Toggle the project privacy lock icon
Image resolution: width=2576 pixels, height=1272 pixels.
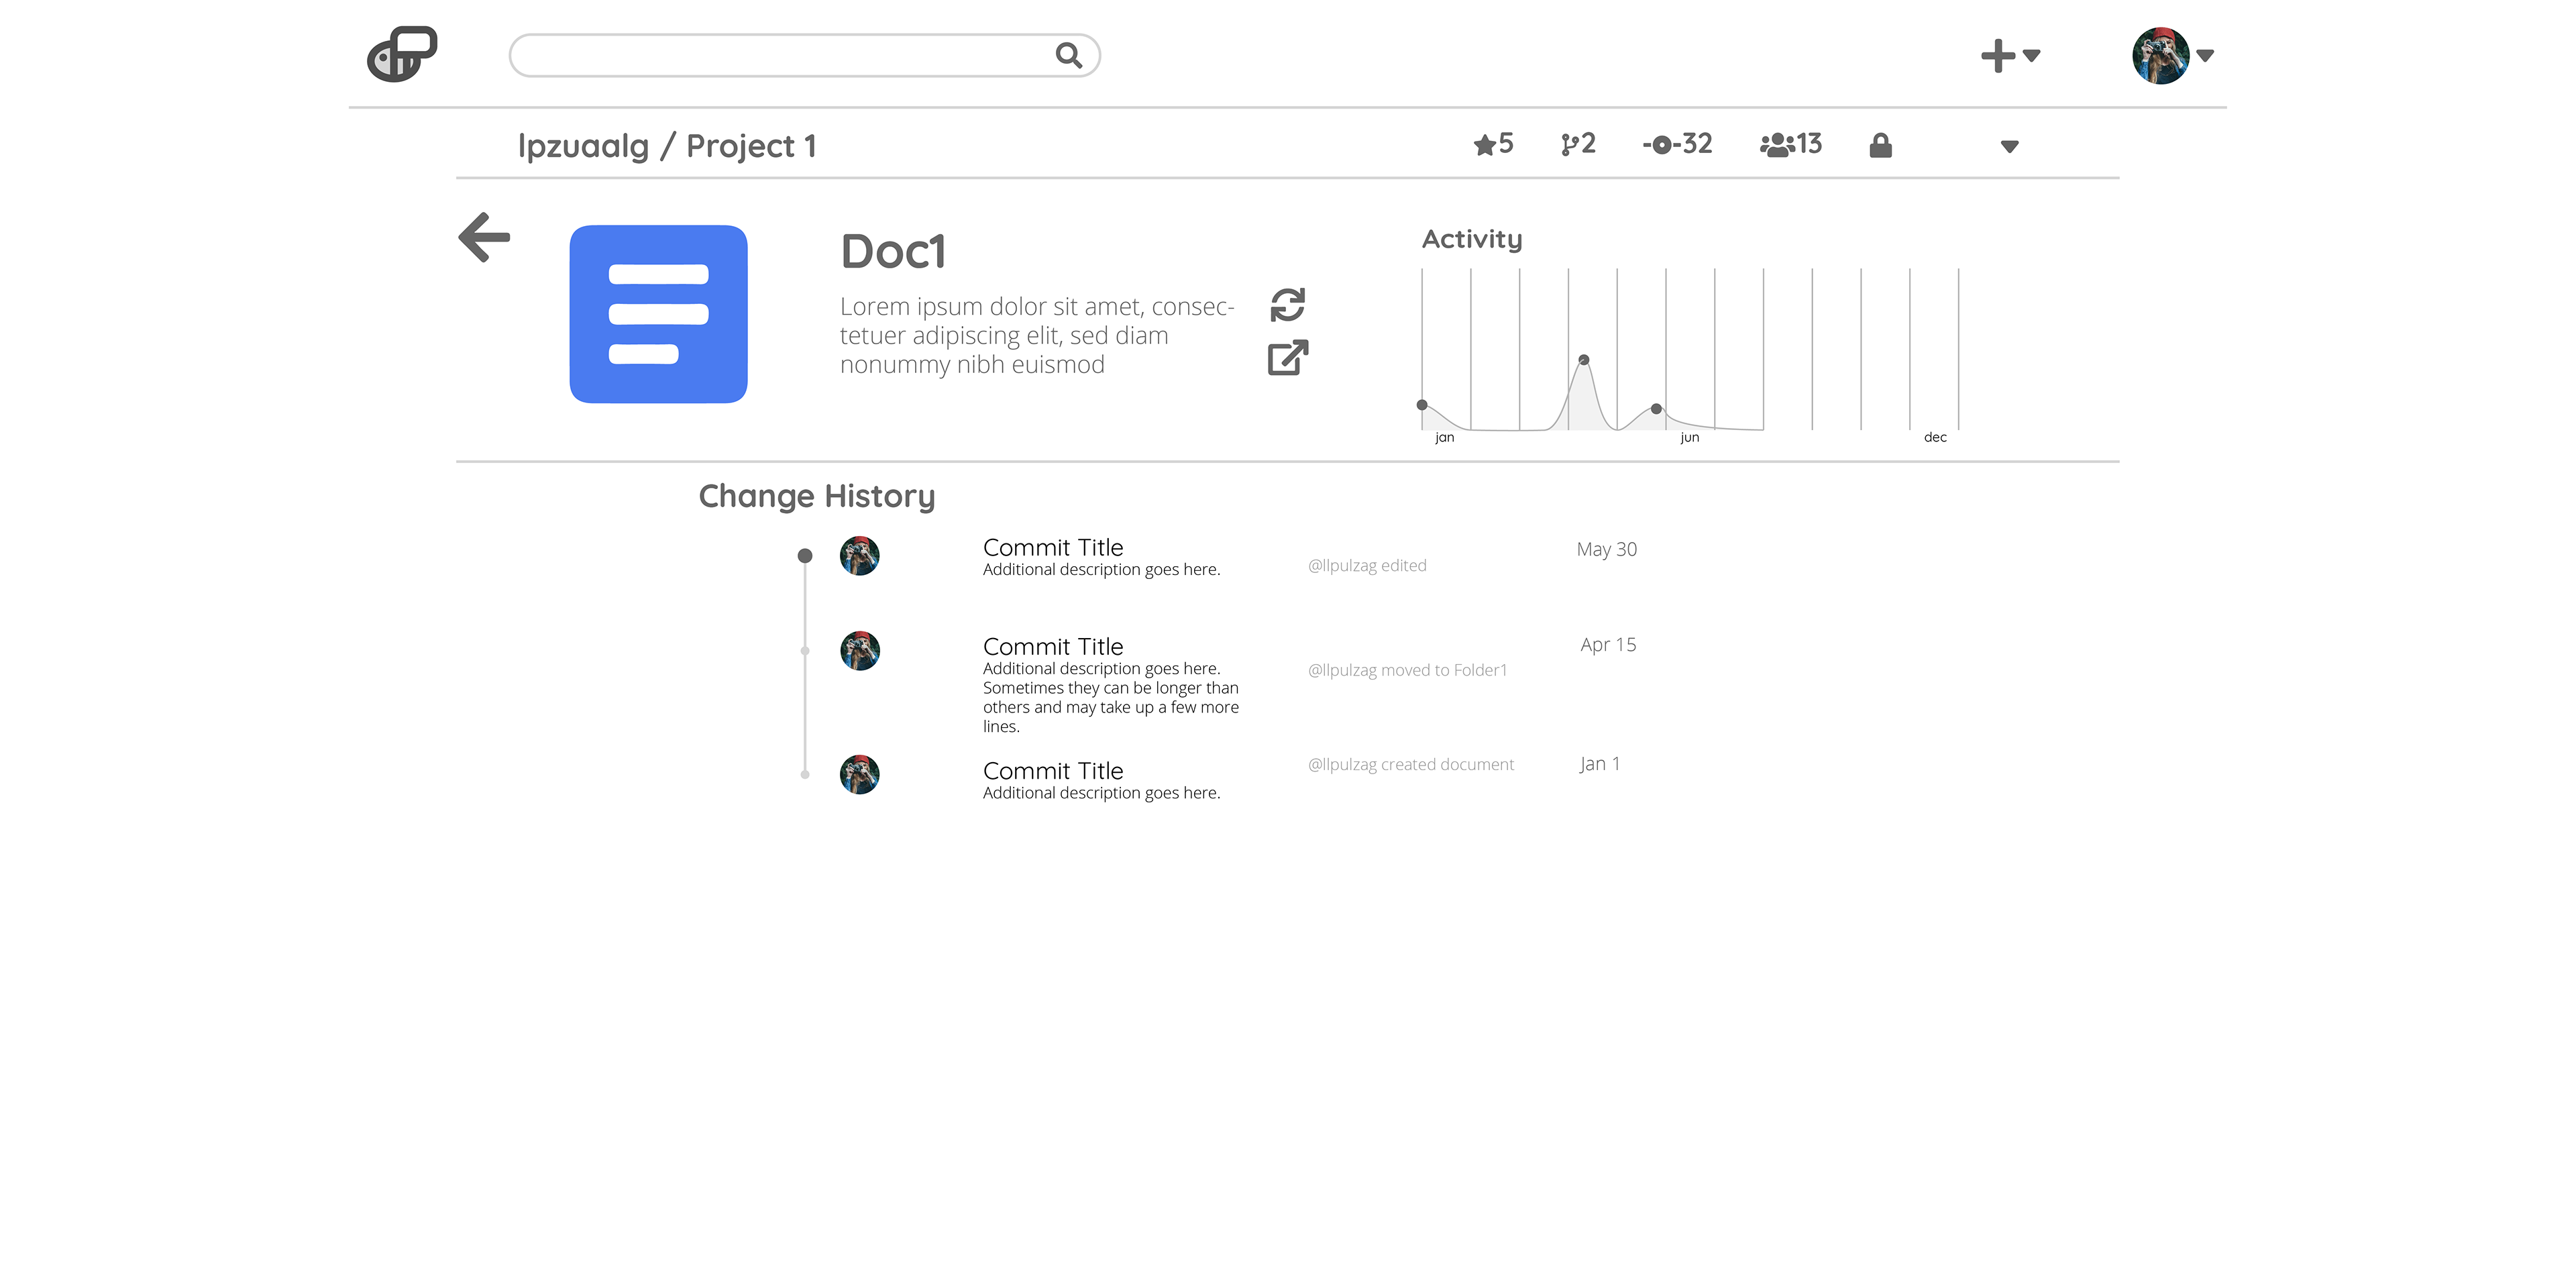click(1880, 146)
